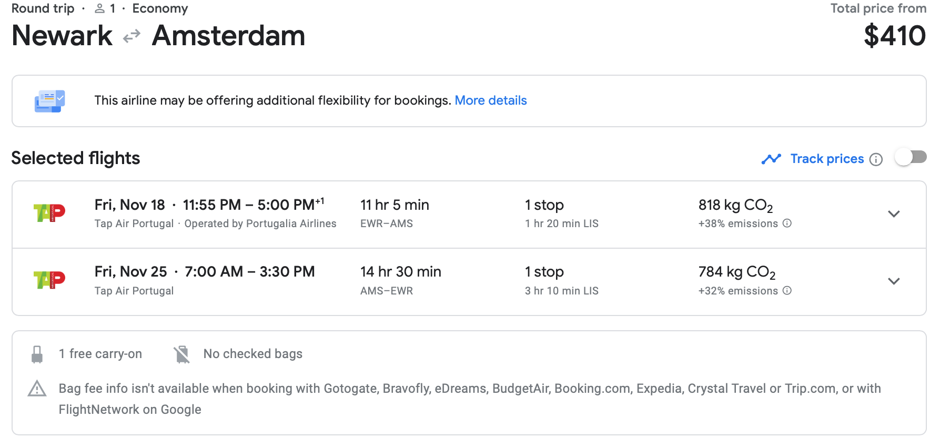Enable the Track prices toggle
The image size is (950, 448).
[x=911, y=157]
